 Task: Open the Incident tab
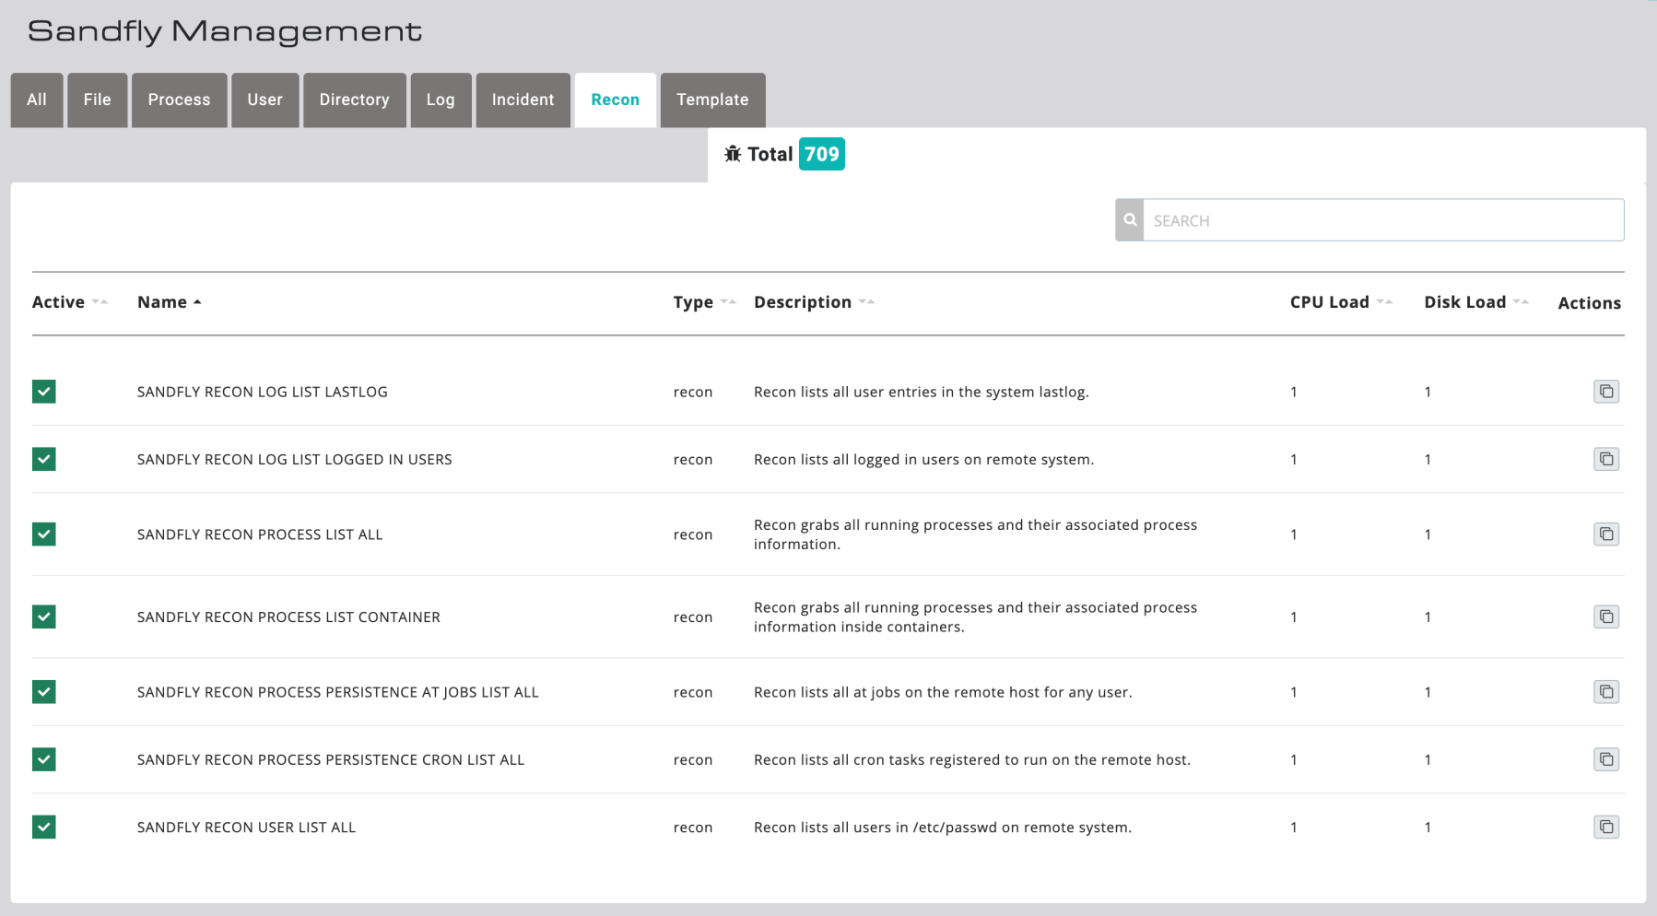tap(523, 100)
